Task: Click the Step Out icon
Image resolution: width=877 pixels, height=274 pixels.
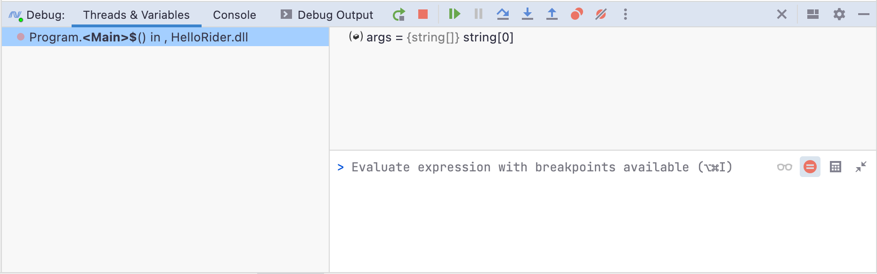Action: 552,14
